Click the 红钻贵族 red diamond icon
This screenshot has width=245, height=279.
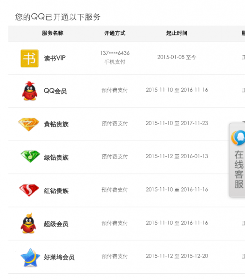tap(29, 190)
